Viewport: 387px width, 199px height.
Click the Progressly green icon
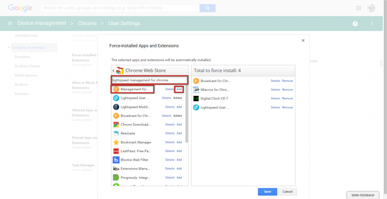[116, 178]
